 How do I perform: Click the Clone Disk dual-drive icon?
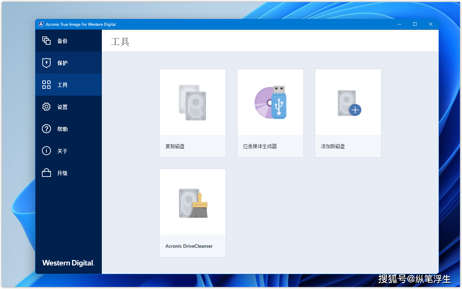[192, 103]
